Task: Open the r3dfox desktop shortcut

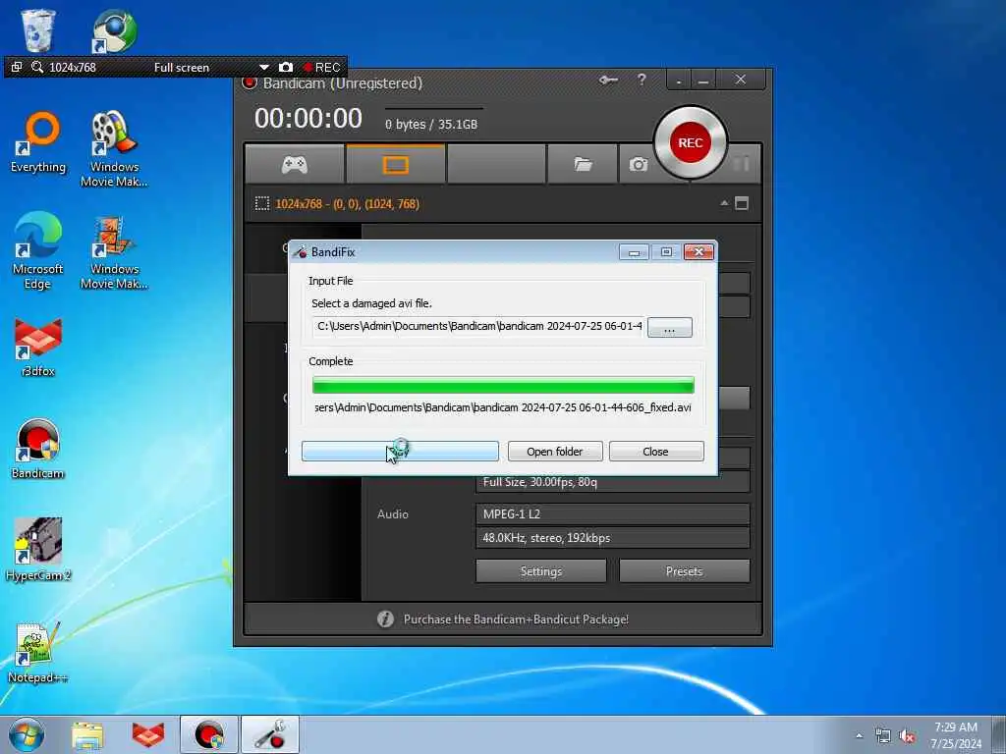Action: (x=38, y=347)
